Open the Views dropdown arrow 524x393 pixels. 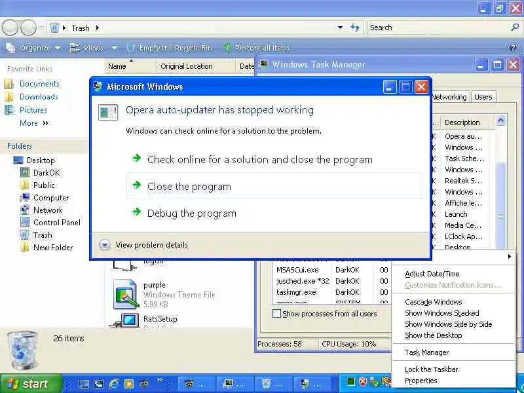coord(114,48)
